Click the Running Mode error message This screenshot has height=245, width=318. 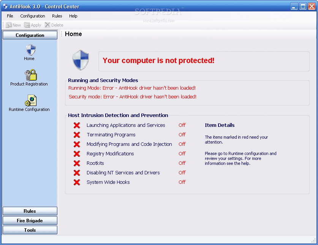(x=132, y=88)
